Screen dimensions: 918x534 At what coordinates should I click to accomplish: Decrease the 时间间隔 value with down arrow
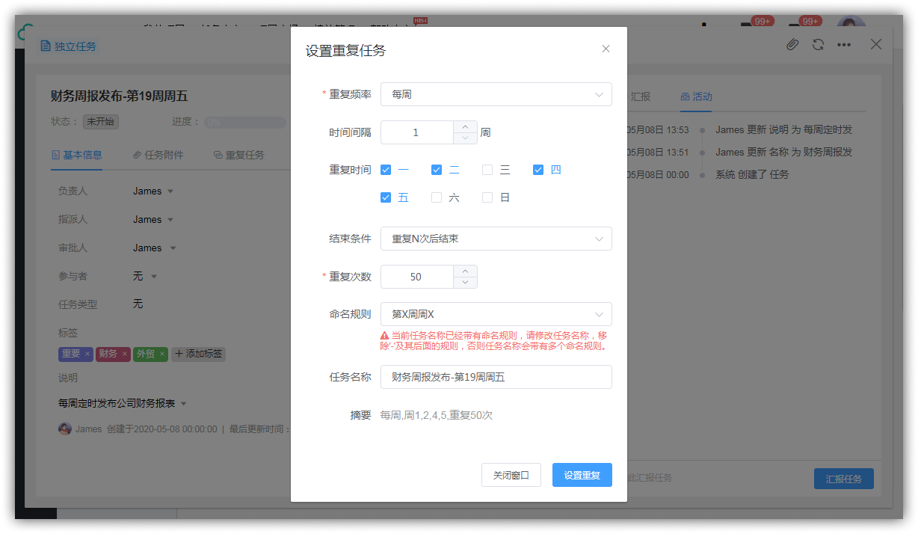(465, 138)
